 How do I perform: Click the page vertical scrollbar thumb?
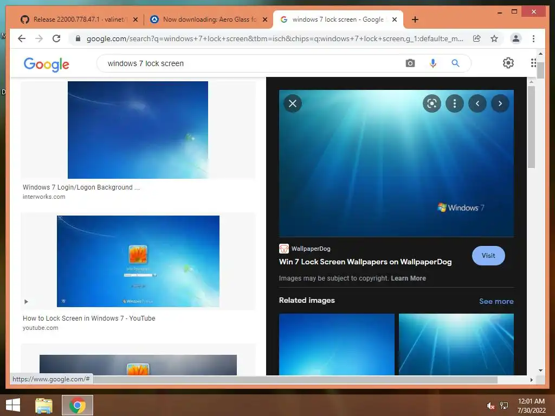coord(540,70)
